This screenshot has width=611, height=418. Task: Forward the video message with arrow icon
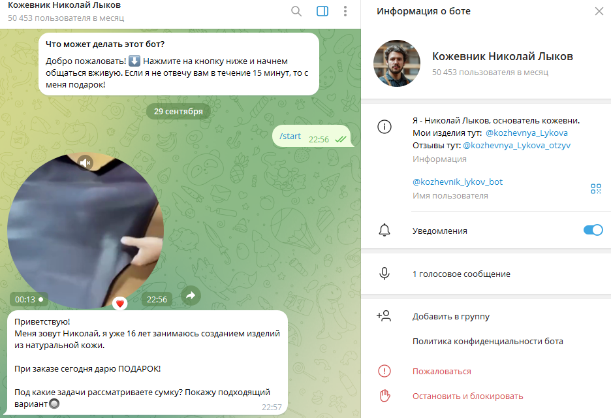(x=191, y=296)
